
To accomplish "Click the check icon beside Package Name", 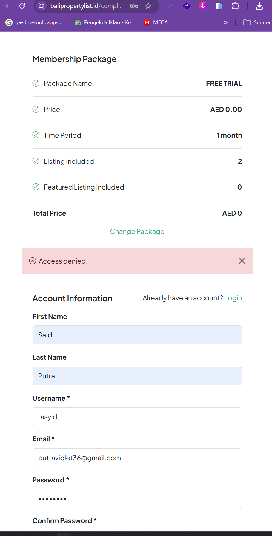I will (x=36, y=83).
